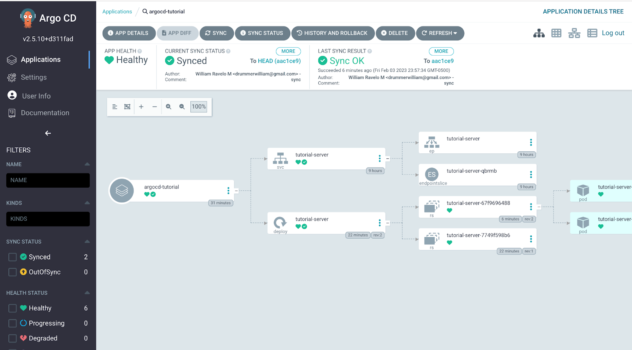632x350 pixels.
Task: Click lower pod cube icon
Action: pyautogui.click(x=583, y=222)
